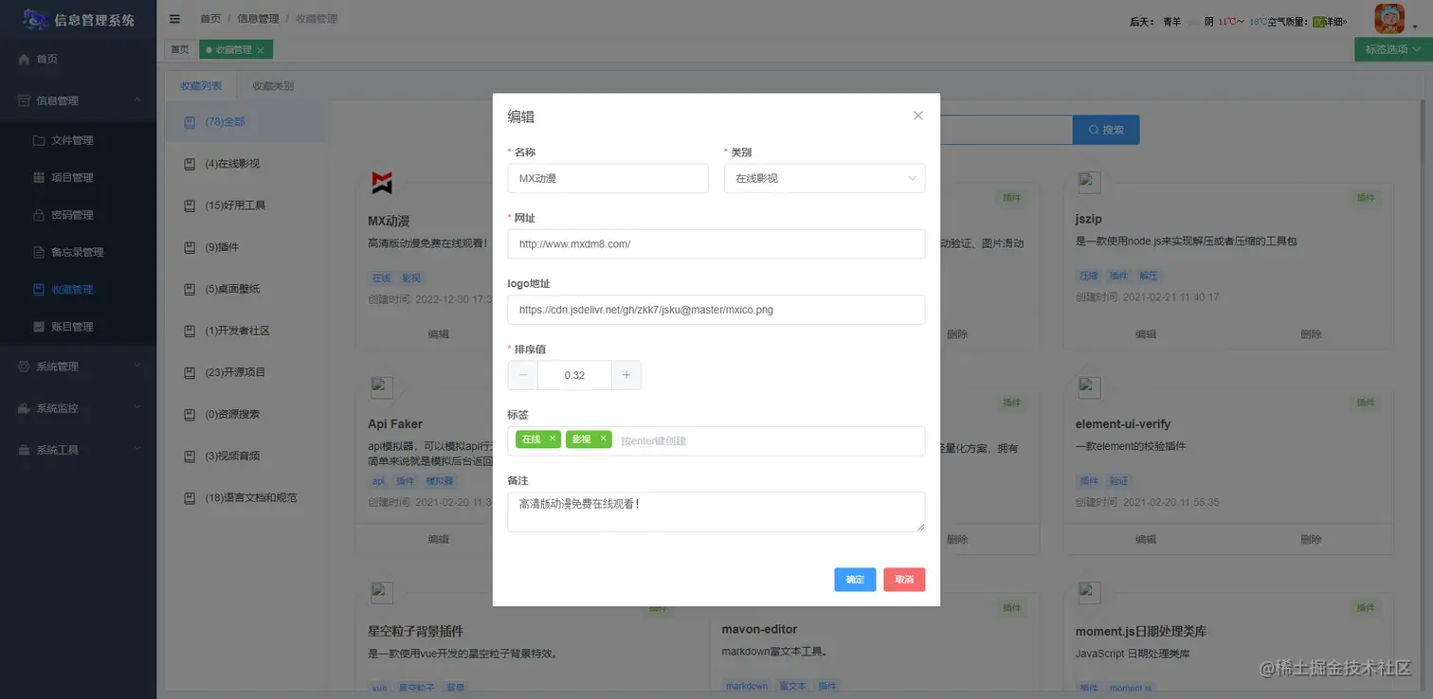
Task: Click the 系统工具 toolbox icon
Action: pyautogui.click(x=25, y=450)
